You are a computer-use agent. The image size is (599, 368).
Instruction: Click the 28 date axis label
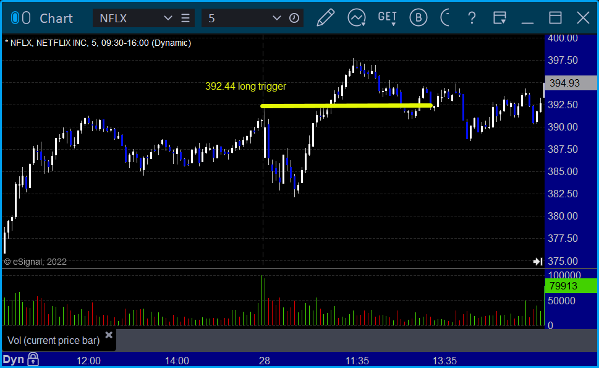[265, 361]
